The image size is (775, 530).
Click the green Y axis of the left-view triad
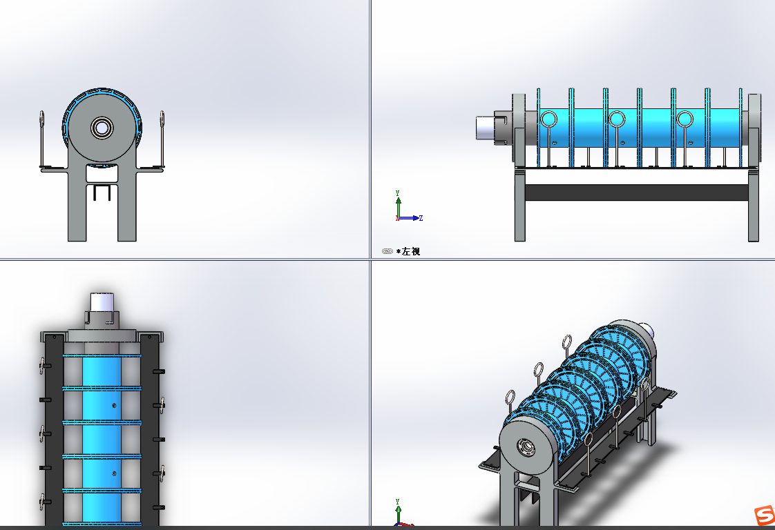(399, 203)
